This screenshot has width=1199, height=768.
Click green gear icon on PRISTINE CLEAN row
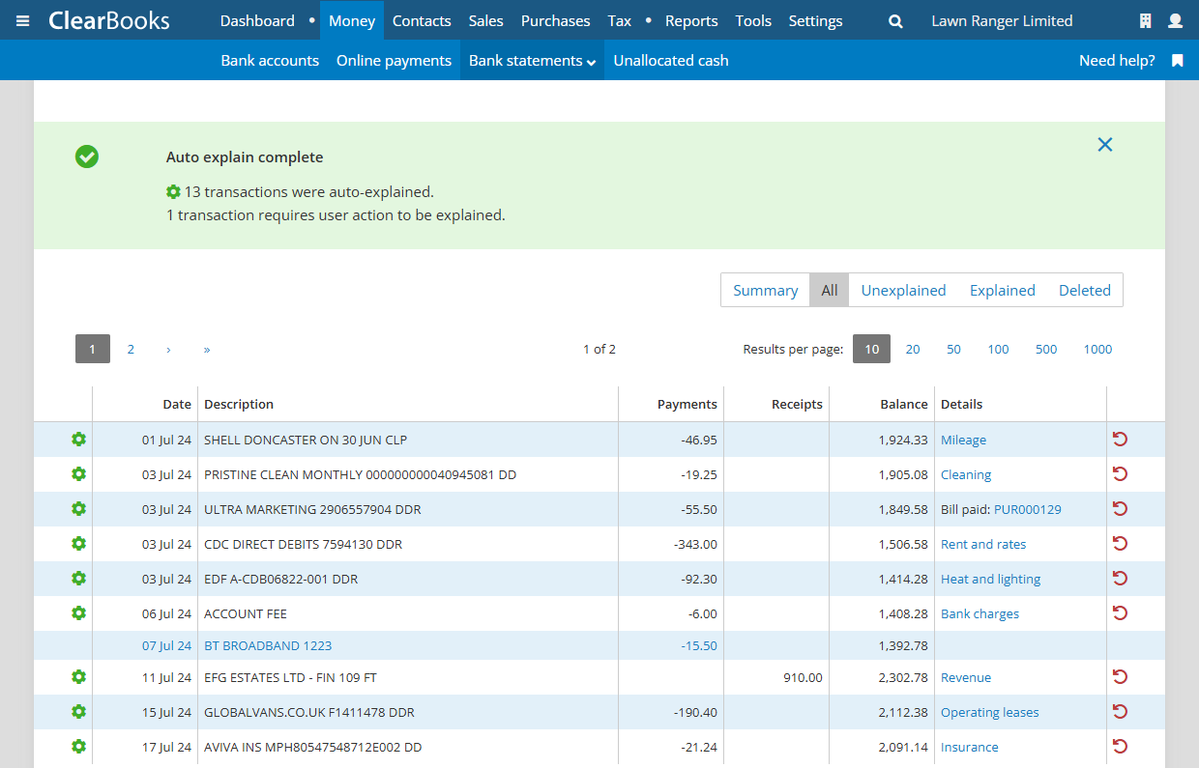[x=78, y=474]
